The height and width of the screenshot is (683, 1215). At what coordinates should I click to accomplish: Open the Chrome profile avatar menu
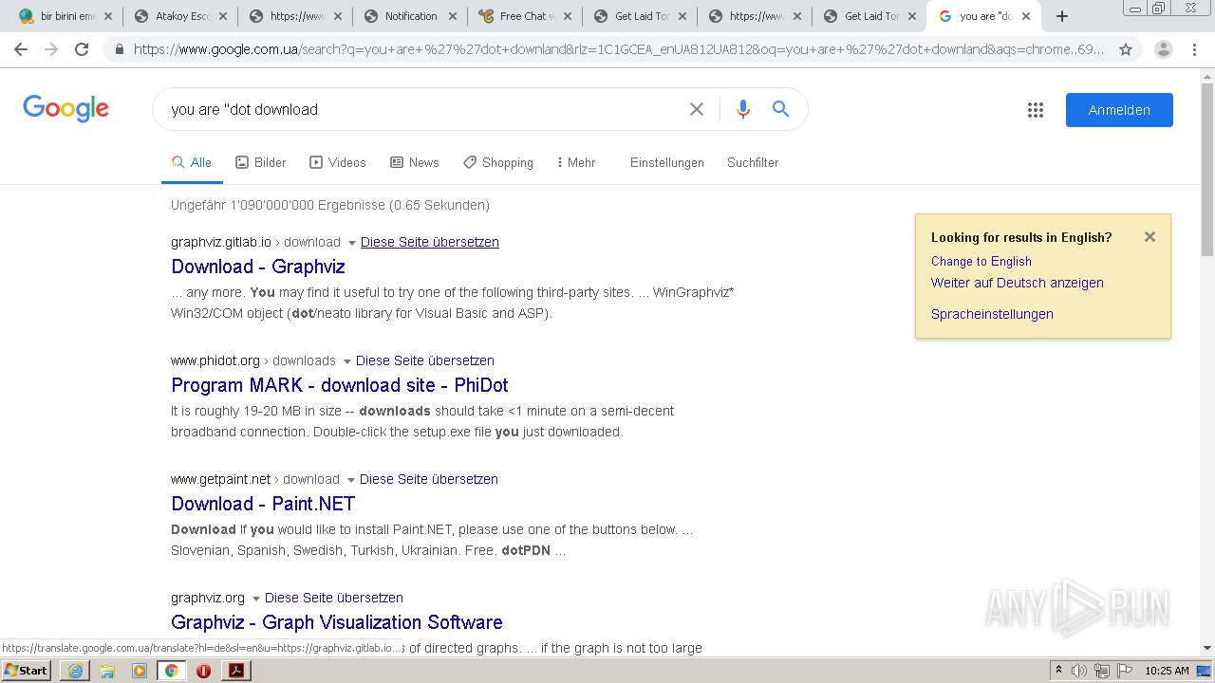1163,49
